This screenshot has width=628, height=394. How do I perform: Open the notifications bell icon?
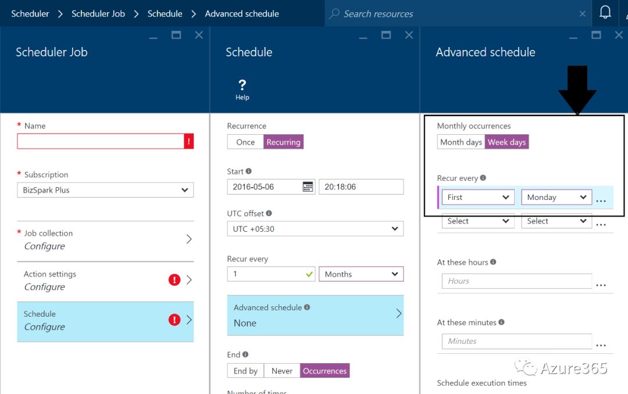coord(605,13)
